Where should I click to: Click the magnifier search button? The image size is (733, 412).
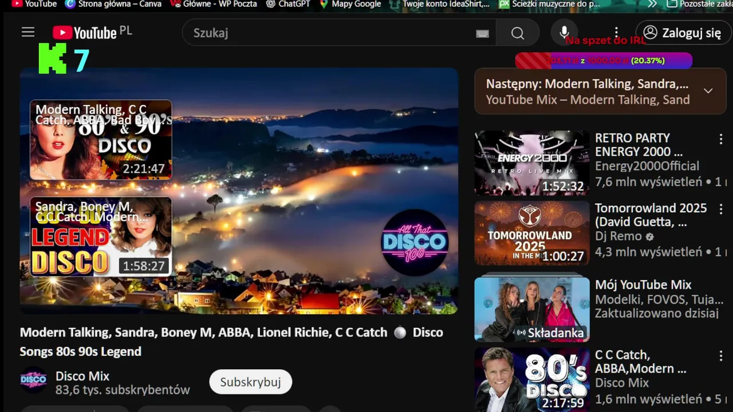click(x=518, y=33)
